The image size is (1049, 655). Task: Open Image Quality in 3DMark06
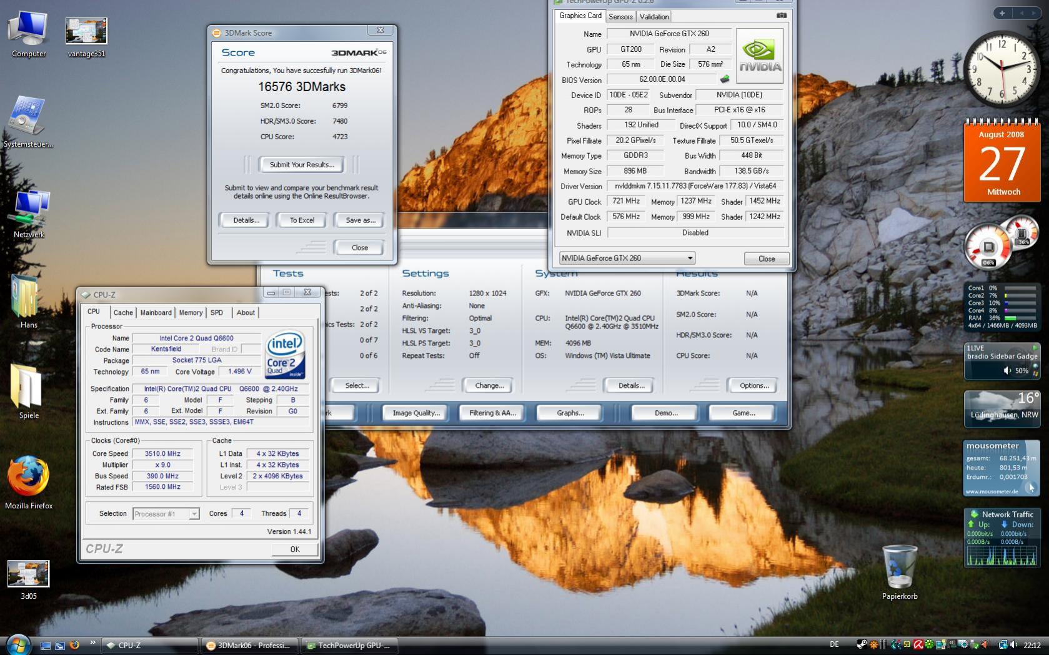pyautogui.click(x=416, y=413)
